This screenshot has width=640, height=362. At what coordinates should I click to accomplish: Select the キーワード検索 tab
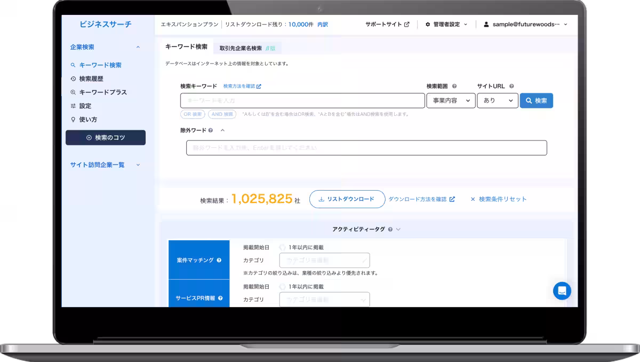click(x=186, y=47)
